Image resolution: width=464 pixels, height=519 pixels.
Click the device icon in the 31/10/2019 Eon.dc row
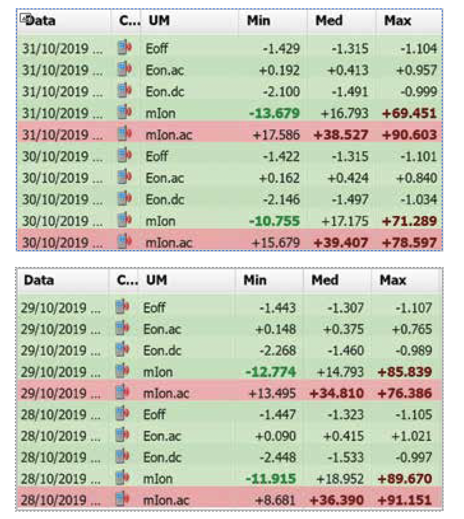[124, 92]
